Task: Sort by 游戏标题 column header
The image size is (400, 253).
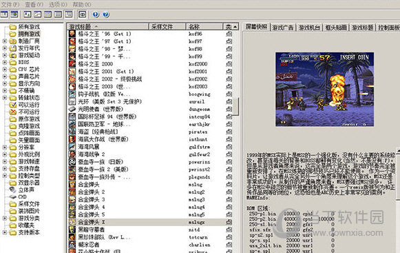Action: 107,27
